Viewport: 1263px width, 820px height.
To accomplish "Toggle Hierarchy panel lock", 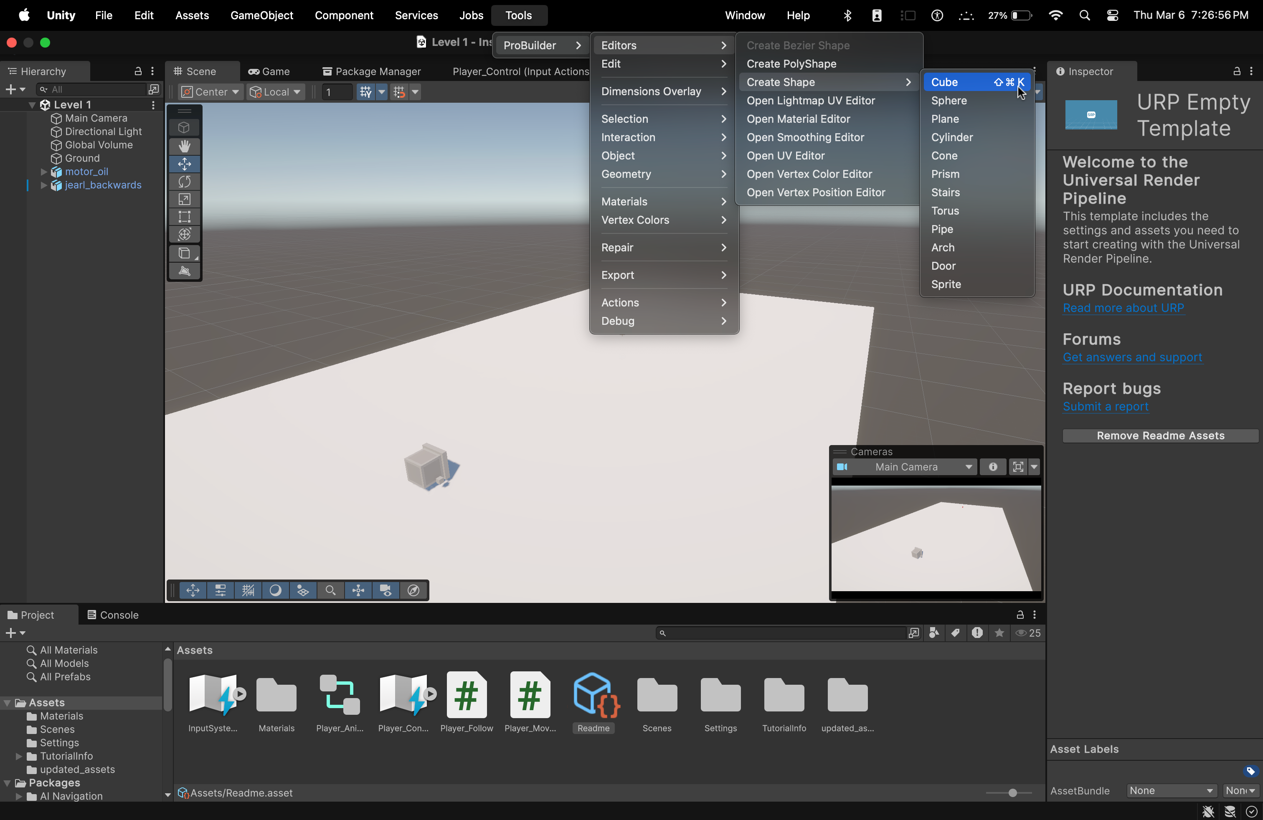I will pos(138,71).
